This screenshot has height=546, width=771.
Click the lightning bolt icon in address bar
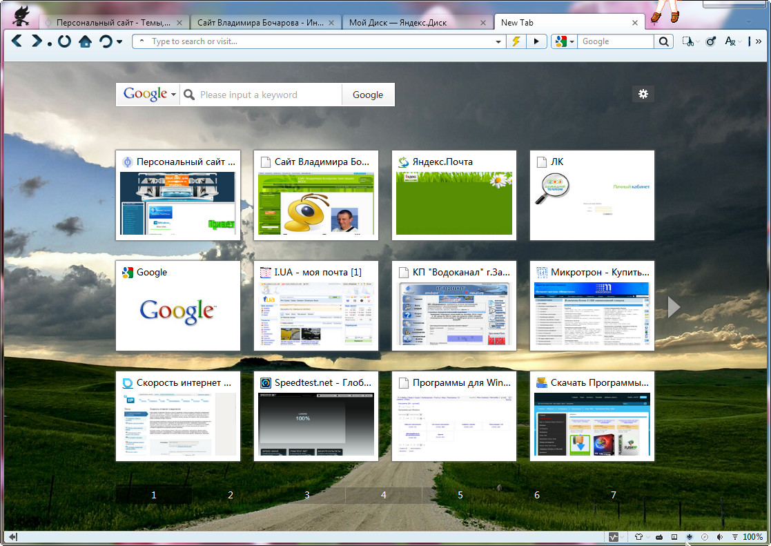pyautogui.click(x=516, y=41)
